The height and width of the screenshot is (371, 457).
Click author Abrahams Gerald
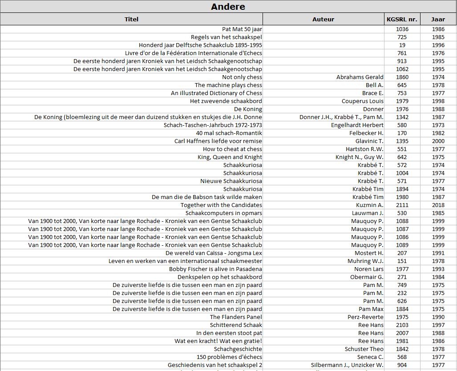[x=360, y=77]
